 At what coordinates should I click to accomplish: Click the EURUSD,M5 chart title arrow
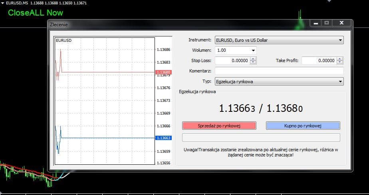click(x=3, y=3)
